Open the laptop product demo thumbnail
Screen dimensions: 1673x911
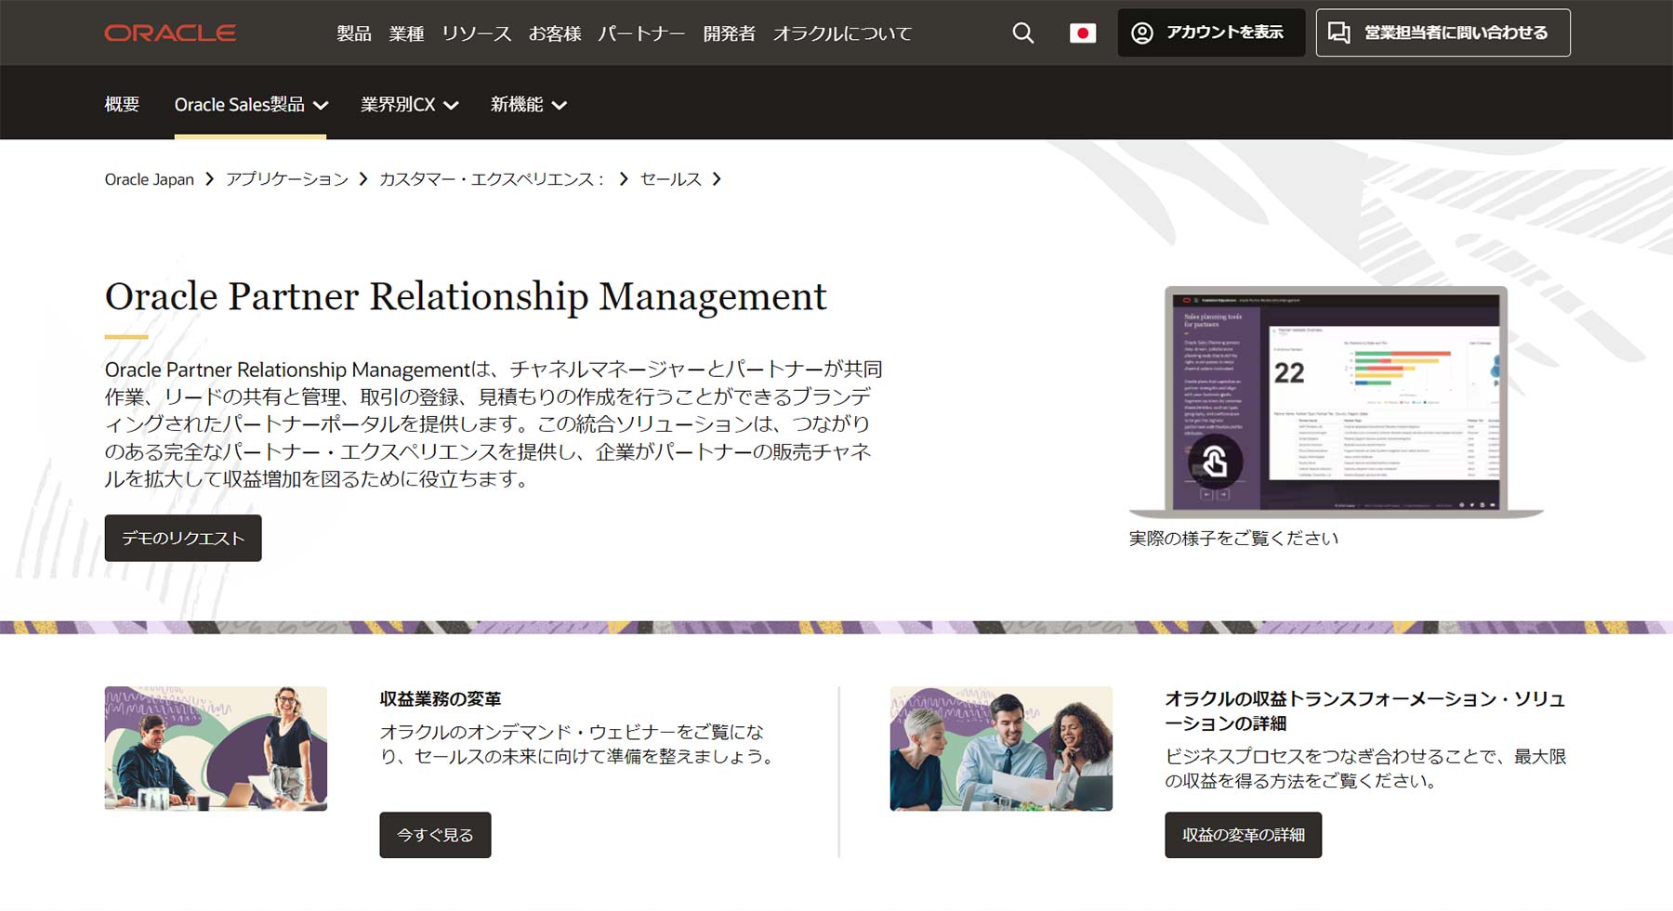click(x=1336, y=401)
